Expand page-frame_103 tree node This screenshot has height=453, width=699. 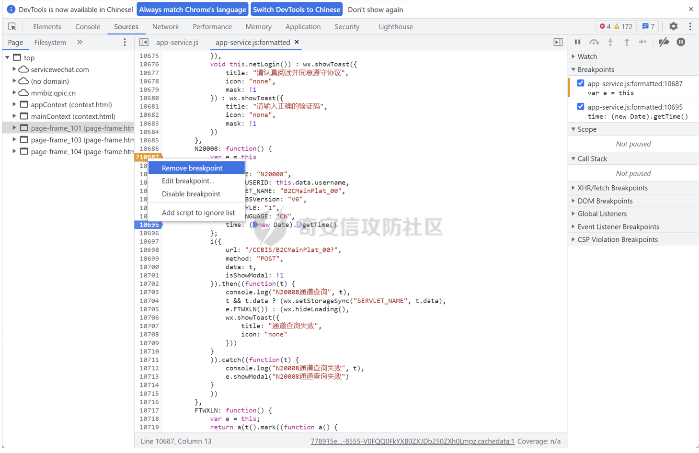pos(14,140)
